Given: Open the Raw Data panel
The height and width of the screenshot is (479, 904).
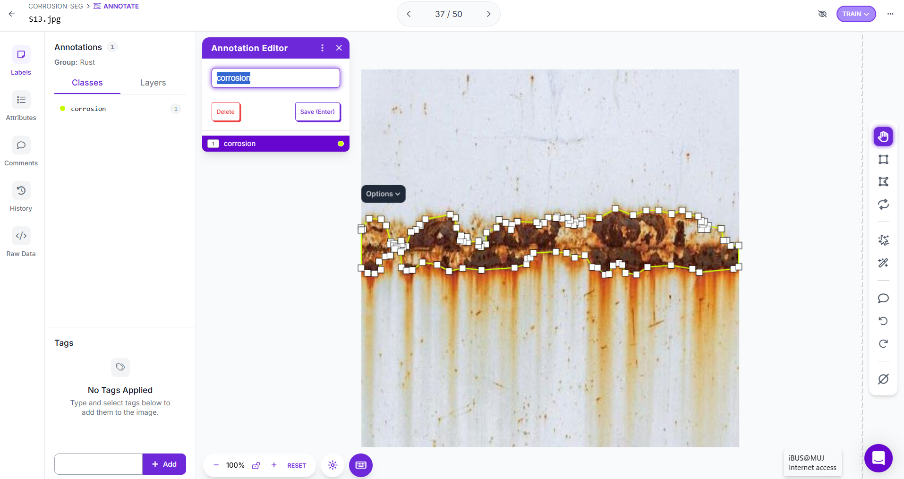Looking at the screenshot, I should [x=21, y=242].
